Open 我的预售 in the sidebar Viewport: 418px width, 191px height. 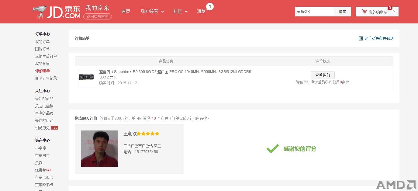pyautogui.click(x=42, y=64)
